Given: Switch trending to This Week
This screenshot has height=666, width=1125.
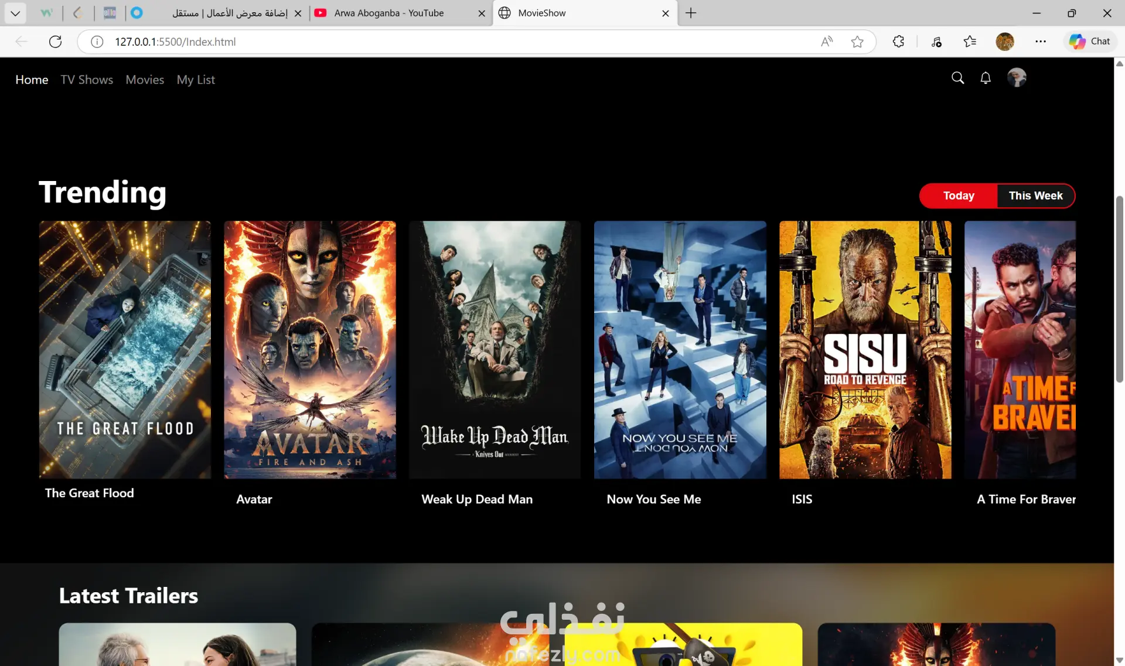Looking at the screenshot, I should (1035, 196).
